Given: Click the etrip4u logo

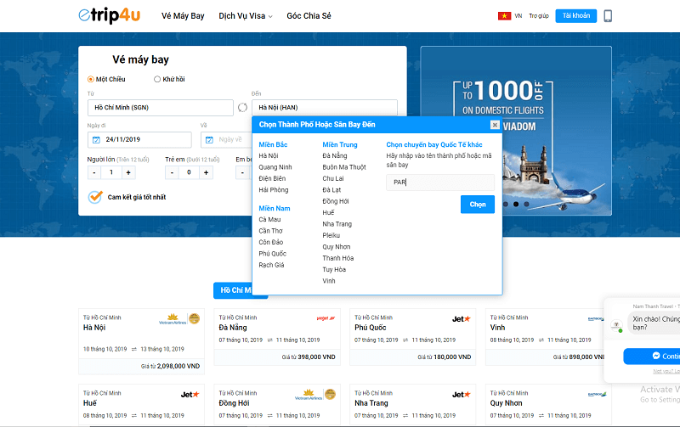Looking at the screenshot, I should click(110, 15).
